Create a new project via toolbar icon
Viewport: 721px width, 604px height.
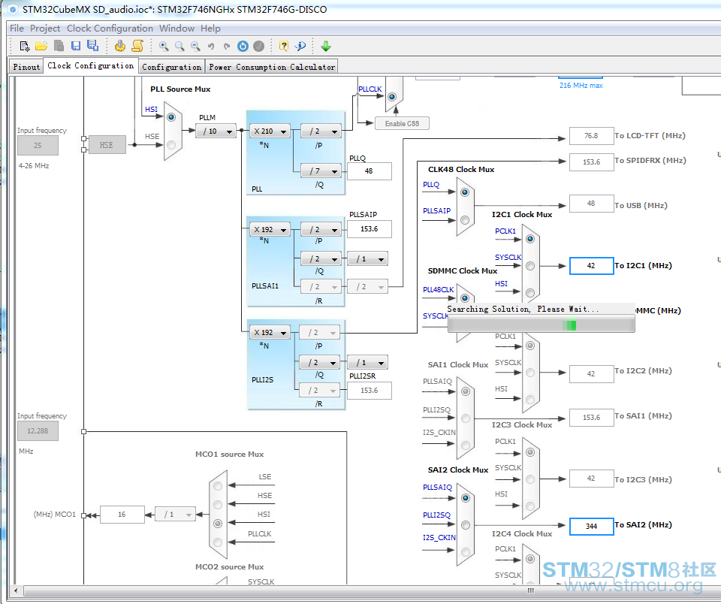24,46
